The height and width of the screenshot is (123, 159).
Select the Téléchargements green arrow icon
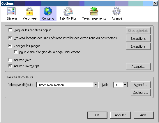click(94, 11)
